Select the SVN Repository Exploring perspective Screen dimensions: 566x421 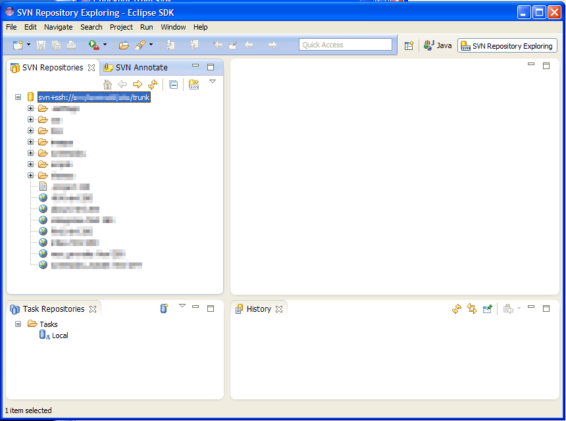(x=507, y=45)
